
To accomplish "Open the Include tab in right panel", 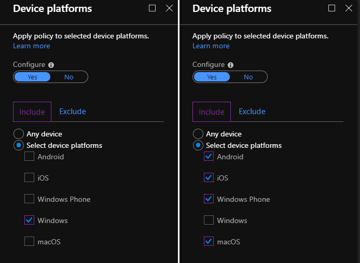I will [x=212, y=112].
